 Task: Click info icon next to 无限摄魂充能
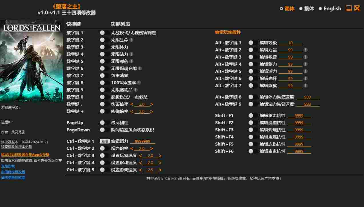(140, 69)
